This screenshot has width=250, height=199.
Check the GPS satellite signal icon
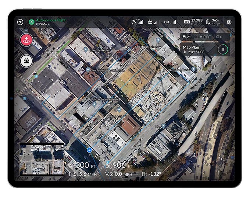click(x=137, y=22)
